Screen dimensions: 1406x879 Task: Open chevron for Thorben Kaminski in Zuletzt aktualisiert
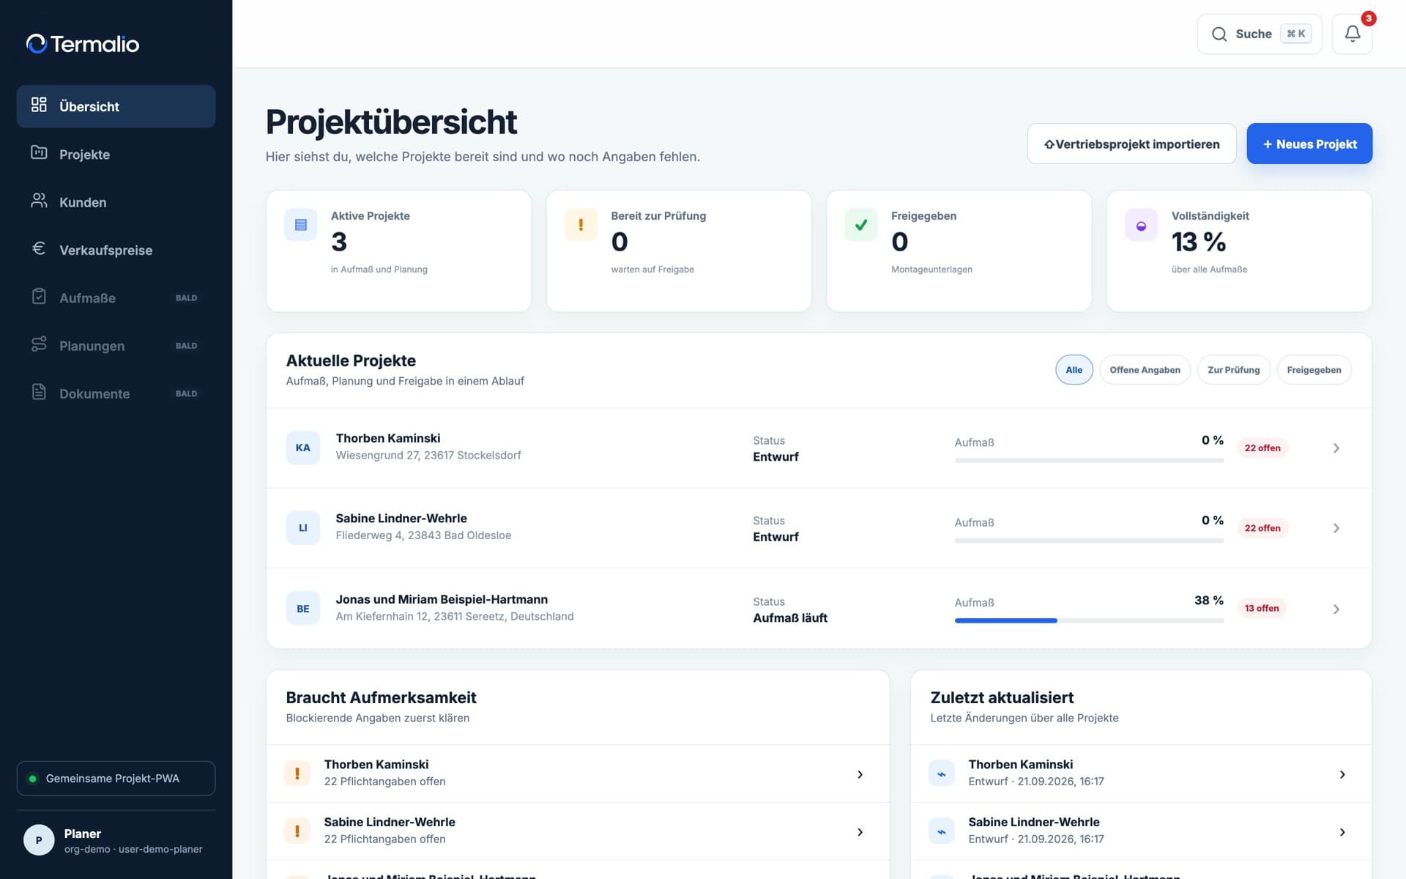click(1342, 774)
